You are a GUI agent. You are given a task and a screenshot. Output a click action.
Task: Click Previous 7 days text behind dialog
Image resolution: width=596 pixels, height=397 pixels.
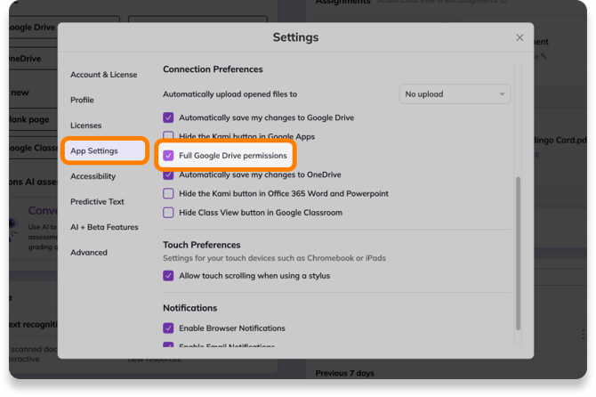pos(345,373)
